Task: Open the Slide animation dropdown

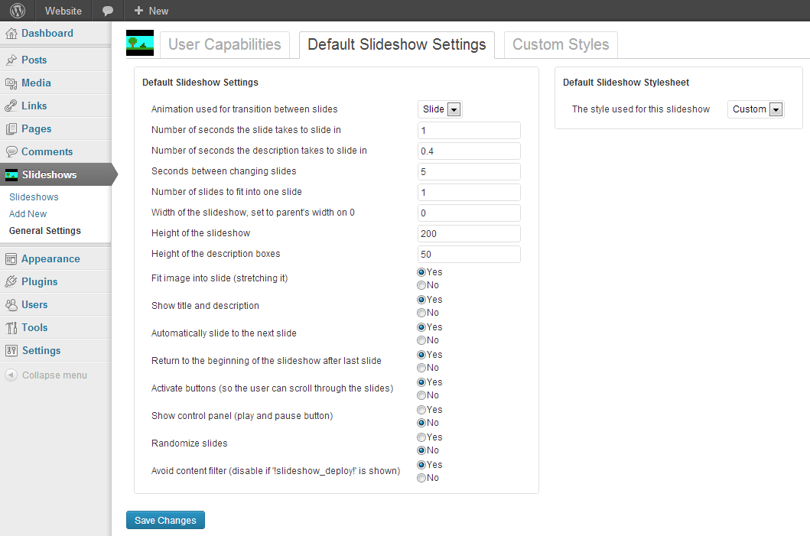Action: pos(440,109)
